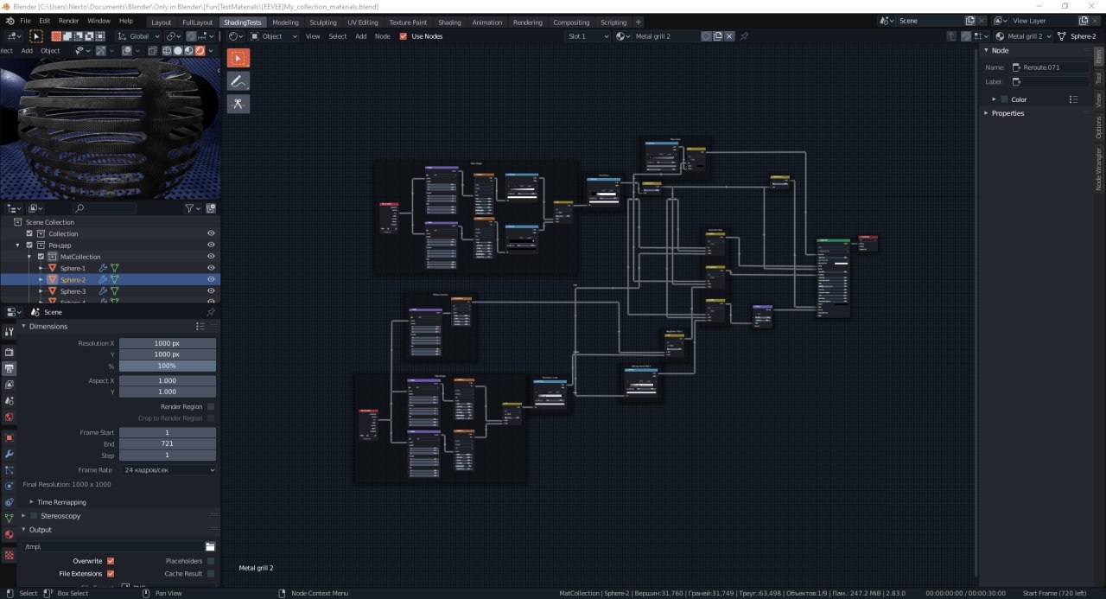Open the Texture properties checker tab
This screenshot has width=1106, height=599.
[10, 554]
